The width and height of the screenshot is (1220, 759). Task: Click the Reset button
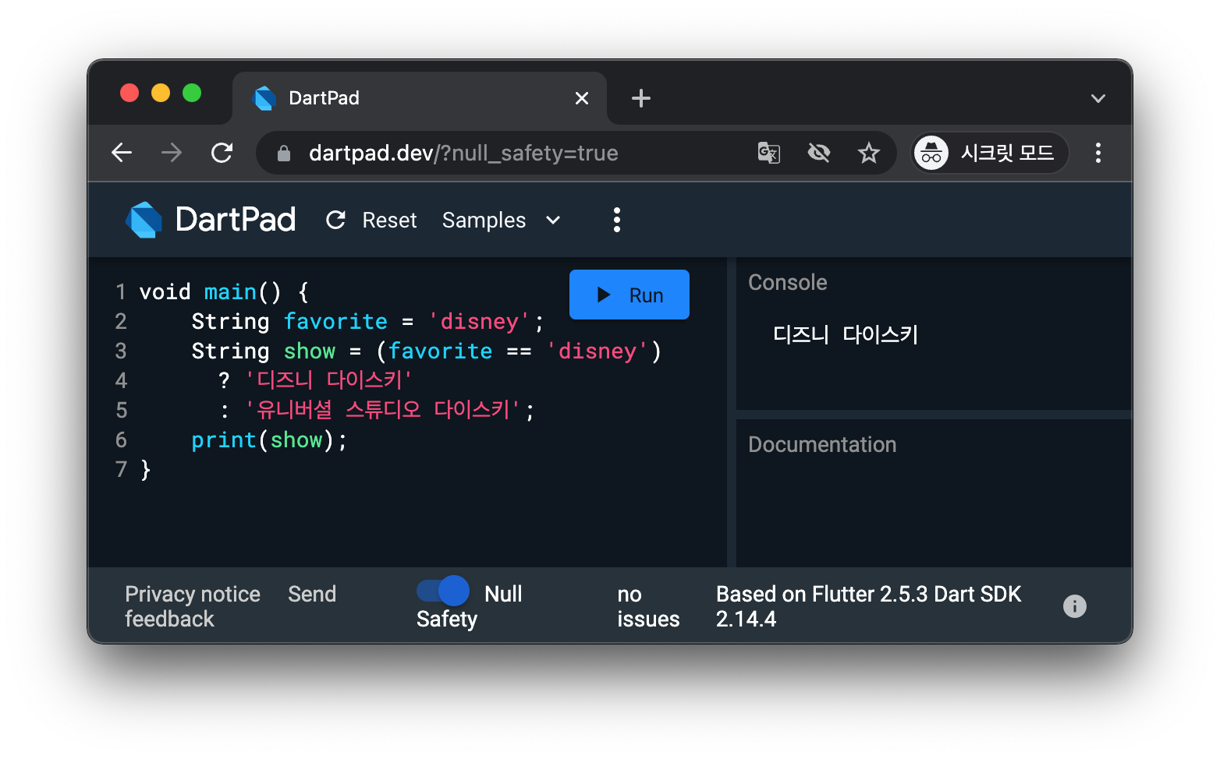[x=372, y=221]
